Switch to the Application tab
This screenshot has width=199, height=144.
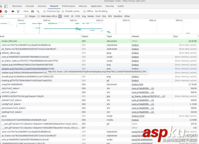click(x=96, y=6)
